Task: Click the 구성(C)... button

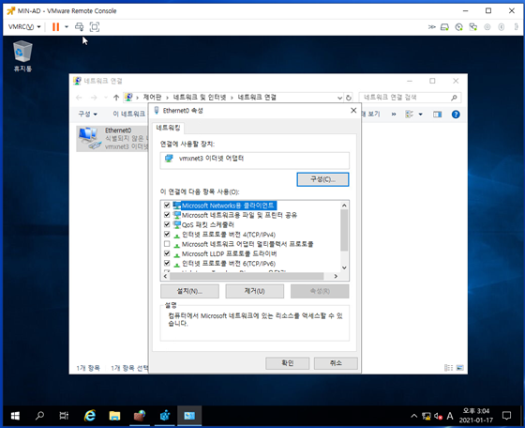Action: pos(322,179)
